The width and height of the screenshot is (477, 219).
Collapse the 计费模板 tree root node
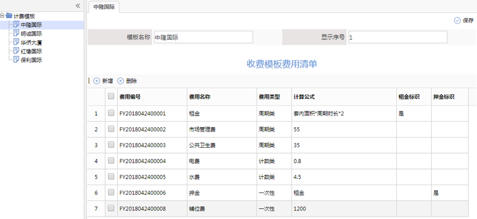pos(2,15)
